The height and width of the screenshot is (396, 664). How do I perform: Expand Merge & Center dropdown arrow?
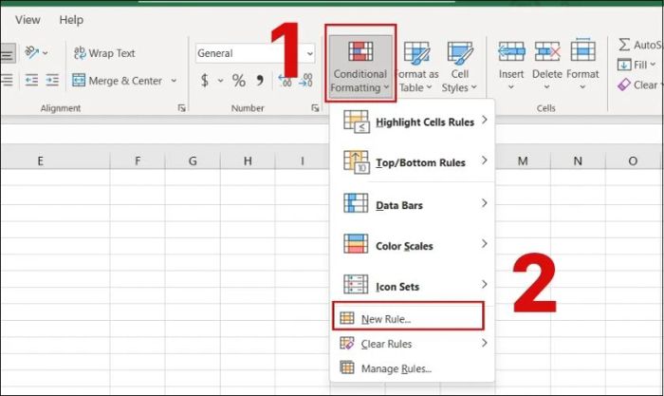point(174,80)
